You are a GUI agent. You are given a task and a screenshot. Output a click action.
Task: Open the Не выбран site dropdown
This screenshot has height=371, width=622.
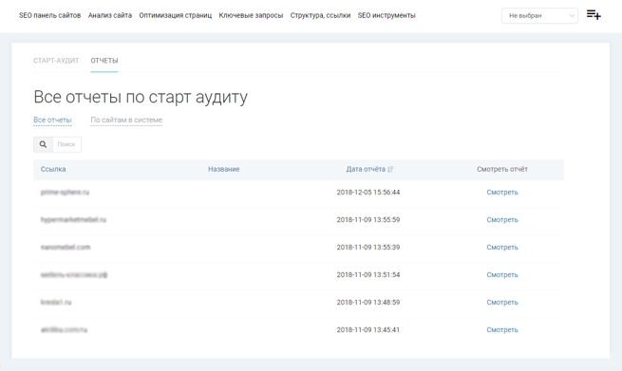tap(539, 15)
